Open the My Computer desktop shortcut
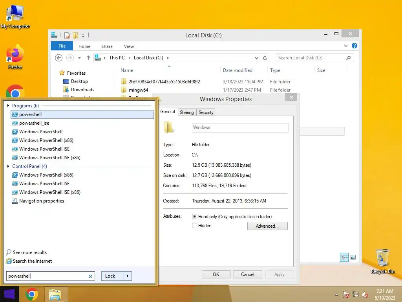Screen dimensions: 402x302 coord(15,16)
